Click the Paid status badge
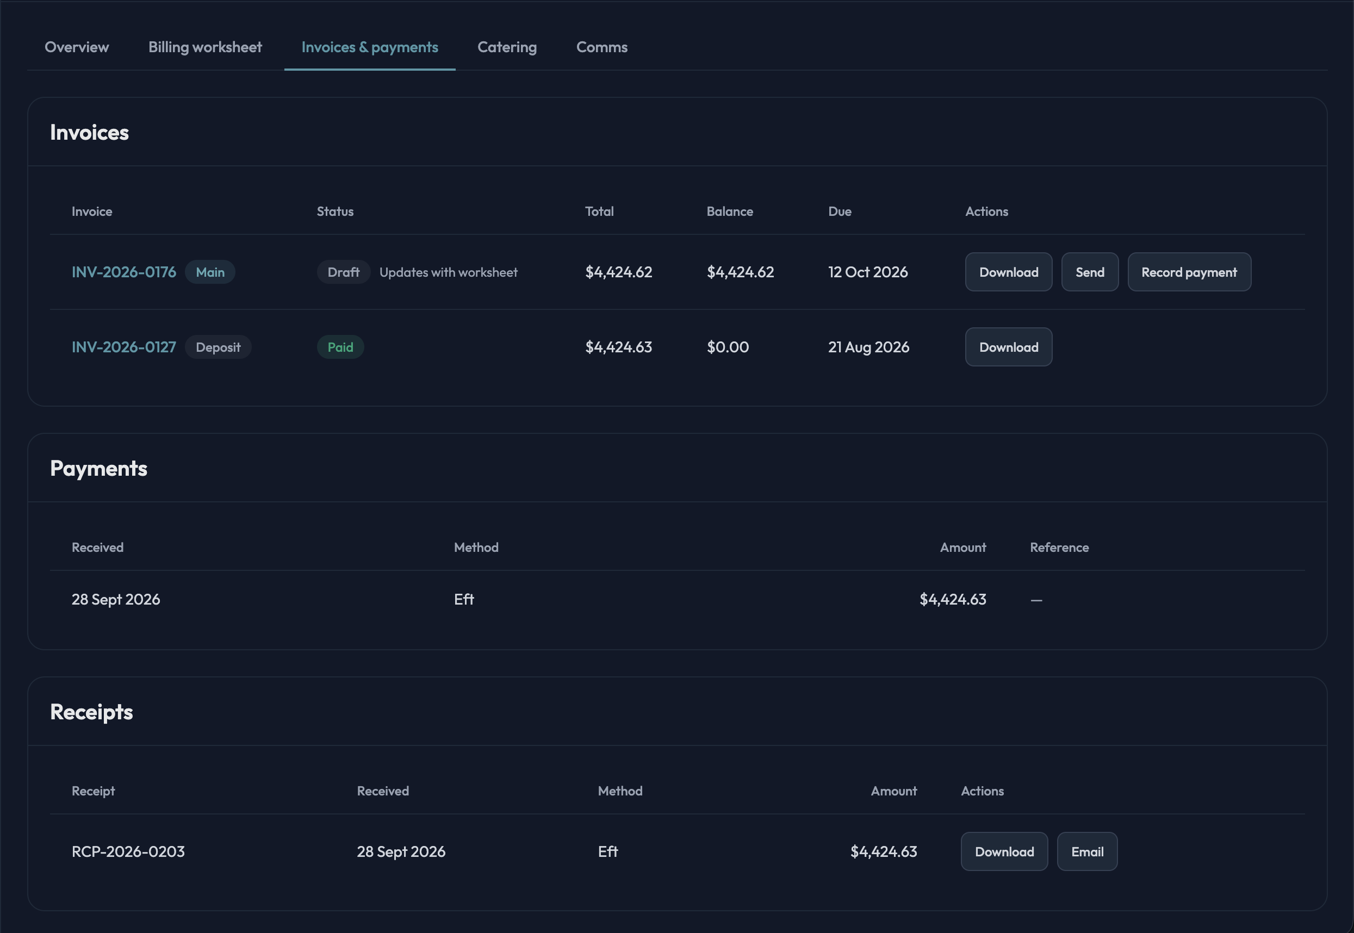The height and width of the screenshot is (933, 1354). point(340,347)
